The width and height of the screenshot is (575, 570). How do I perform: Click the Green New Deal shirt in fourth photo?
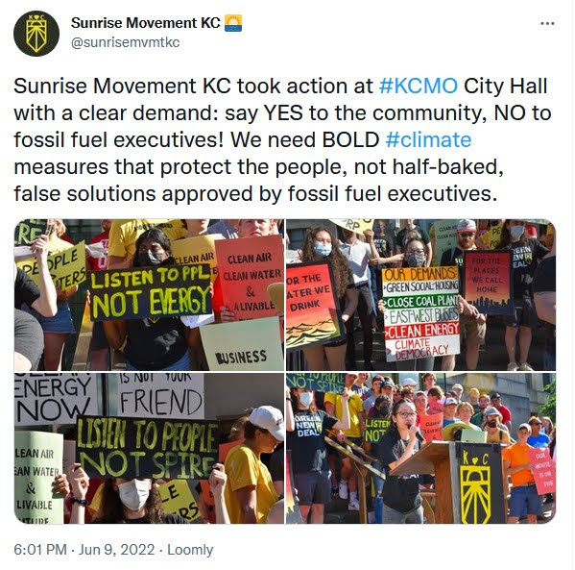(x=308, y=427)
